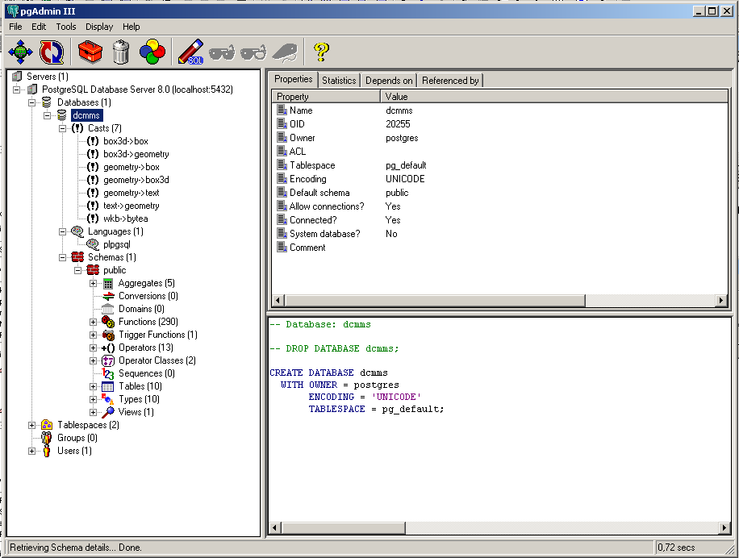739x558 pixels.
Task: Open the File menu
Action: [x=15, y=27]
